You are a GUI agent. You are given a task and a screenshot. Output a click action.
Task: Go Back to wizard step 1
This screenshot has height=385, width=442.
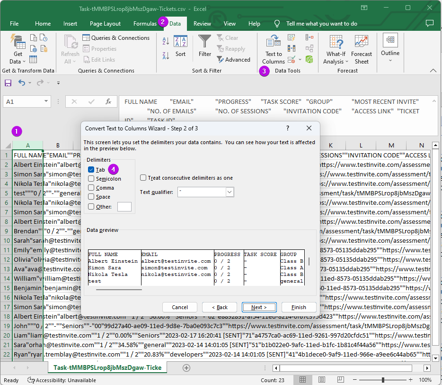[x=220, y=307]
